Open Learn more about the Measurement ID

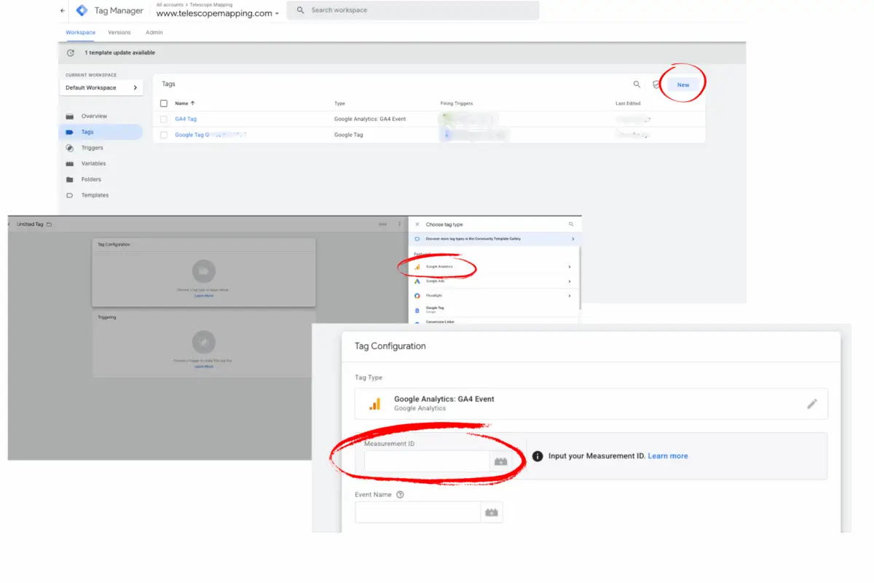668,456
